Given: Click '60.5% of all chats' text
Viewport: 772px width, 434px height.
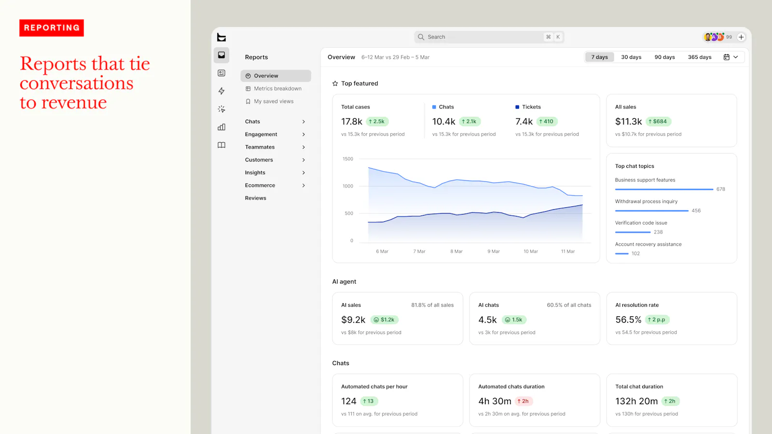Looking at the screenshot, I should point(569,305).
